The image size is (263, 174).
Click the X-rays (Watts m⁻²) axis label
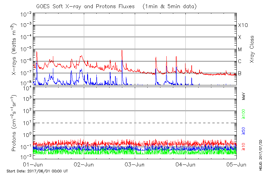[14, 49]
